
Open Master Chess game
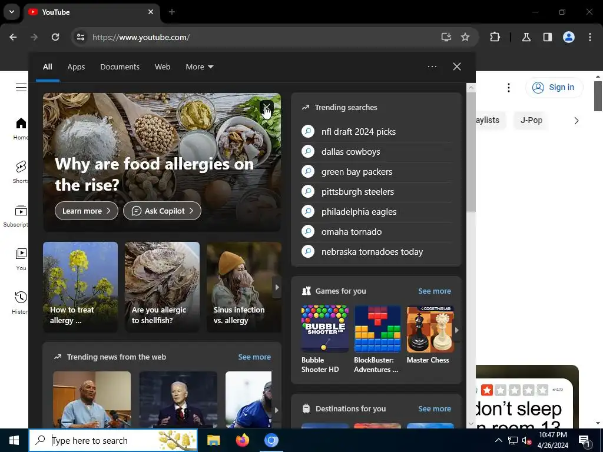430,335
